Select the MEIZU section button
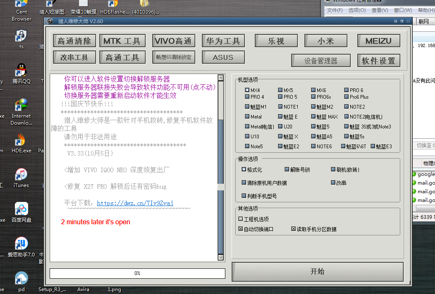The width and height of the screenshot is (435, 294). [x=379, y=41]
